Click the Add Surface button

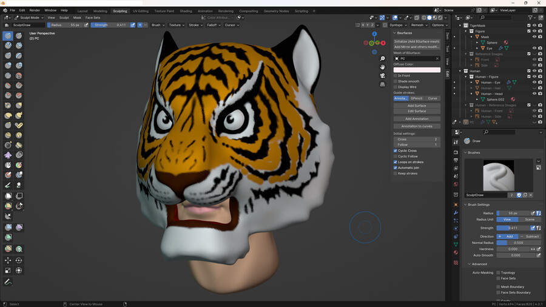pos(416,106)
